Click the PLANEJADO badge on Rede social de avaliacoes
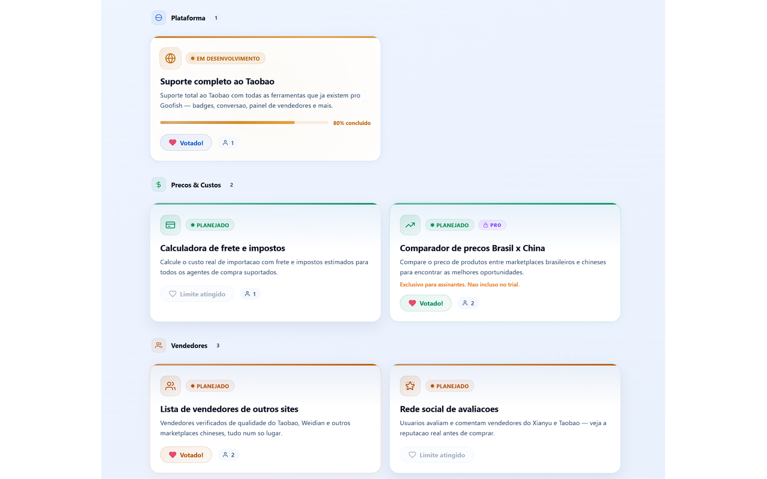The height and width of the screenshot is (479, 767). tap(449, 386)
